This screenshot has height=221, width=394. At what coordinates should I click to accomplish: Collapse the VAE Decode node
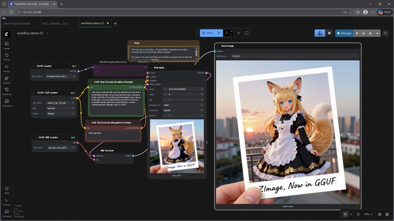[97, 150]
